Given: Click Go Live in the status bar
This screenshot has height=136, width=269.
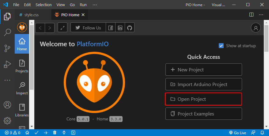Looking at the screenshot, I should pos(238,133).
